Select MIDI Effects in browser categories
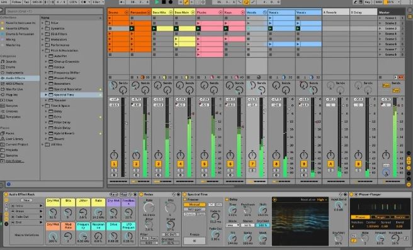413x250 pixels. pyautogui.click(x=14, y=84)
